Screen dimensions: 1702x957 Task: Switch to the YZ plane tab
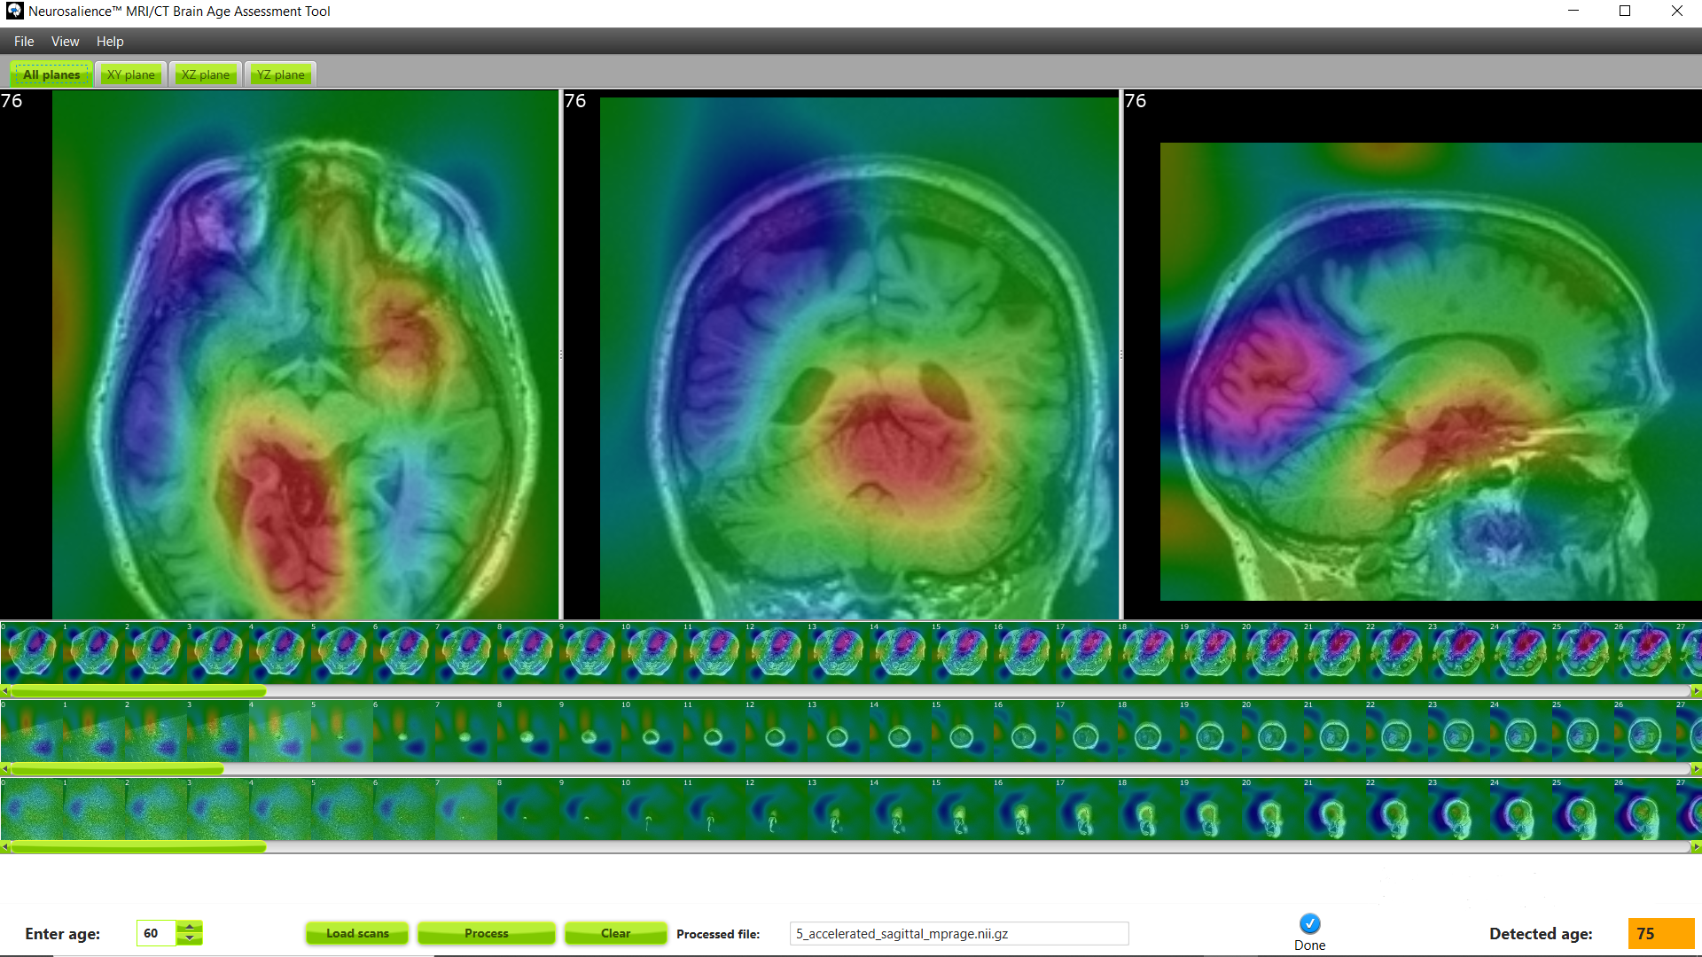[280, 74]
